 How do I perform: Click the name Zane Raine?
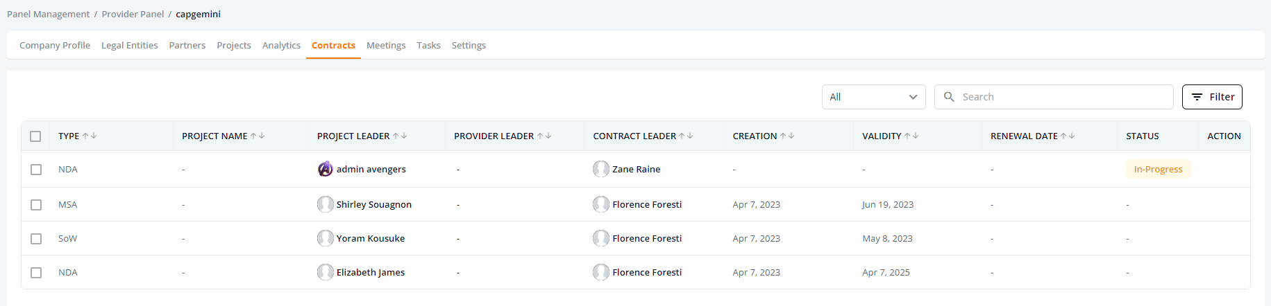tap(637, 169)
